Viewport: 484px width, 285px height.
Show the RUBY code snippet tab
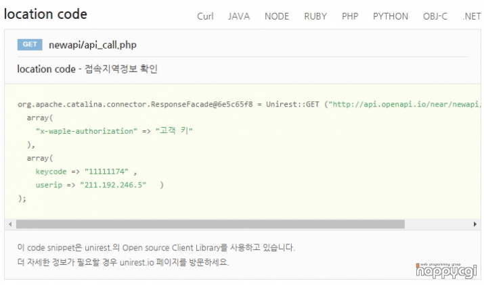[315, 16]
